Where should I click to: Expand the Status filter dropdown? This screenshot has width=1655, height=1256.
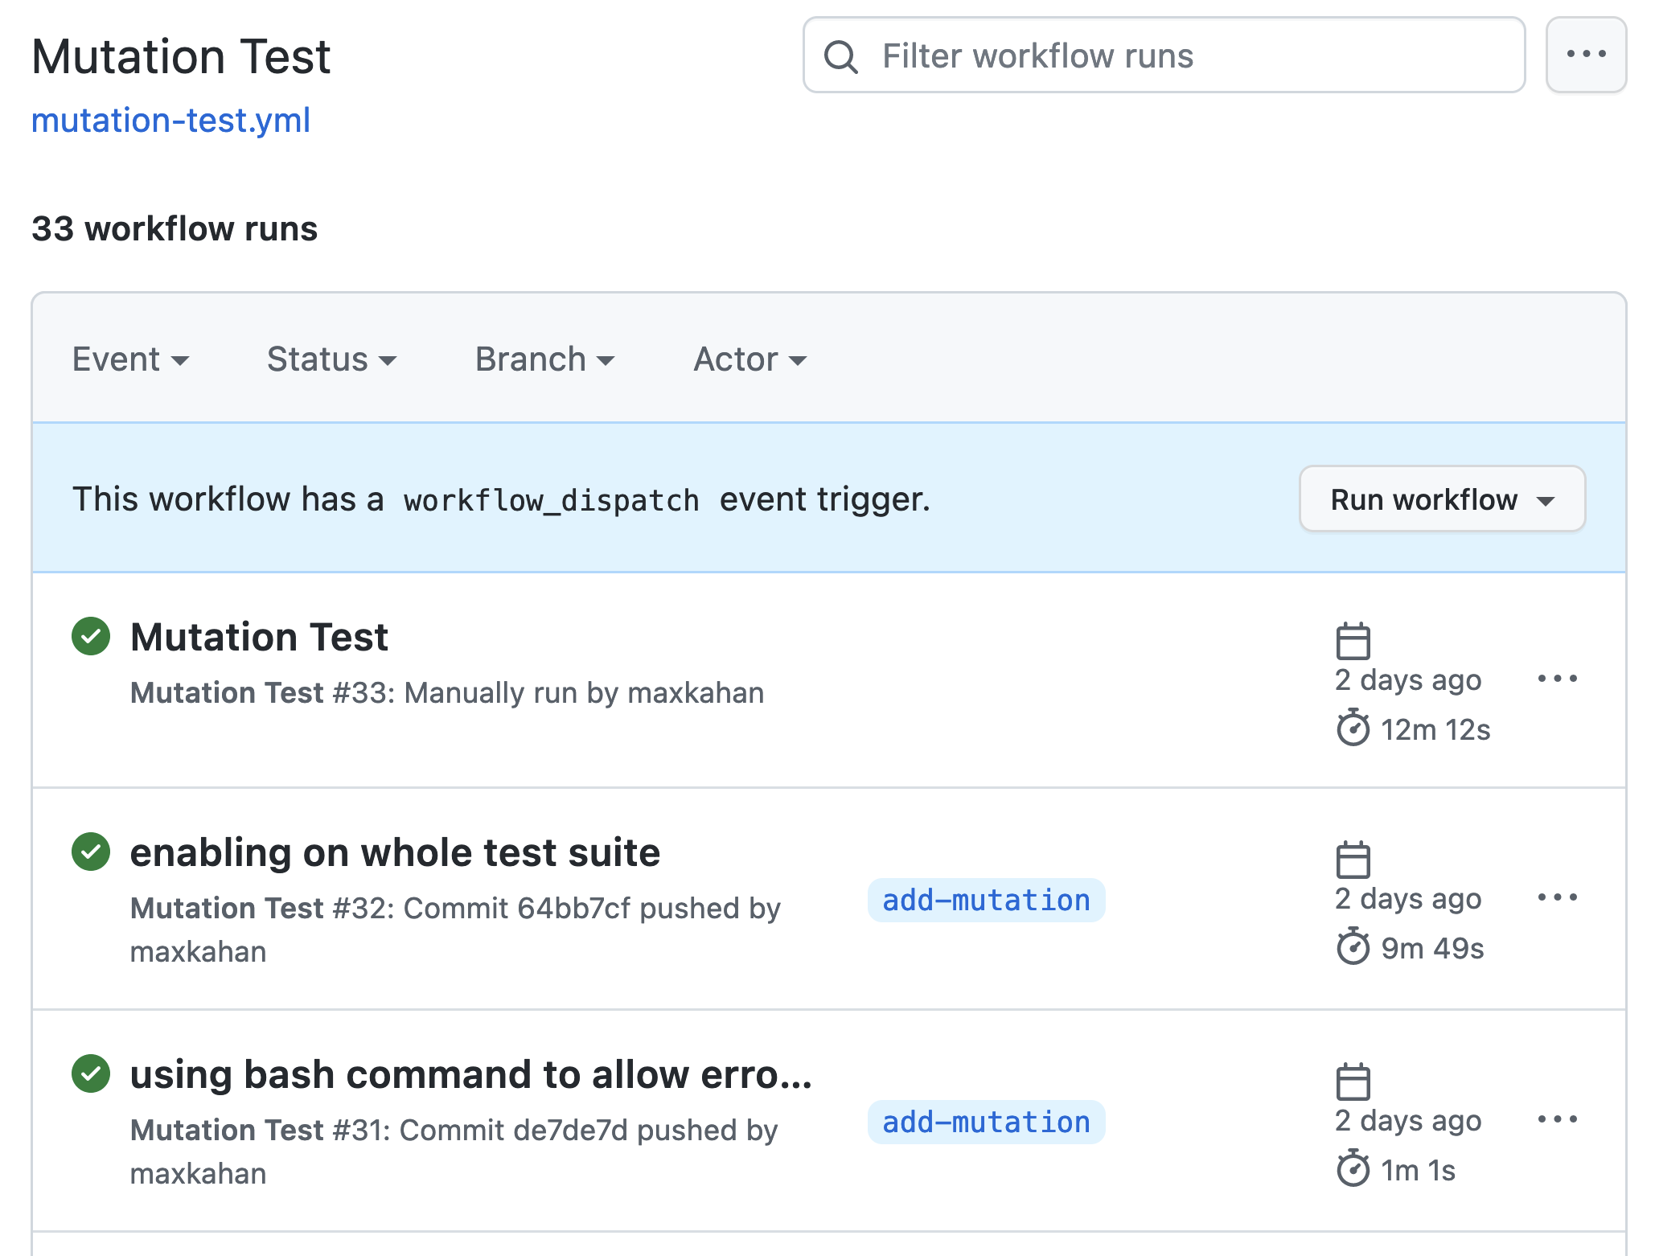click(x=332, y=359)
